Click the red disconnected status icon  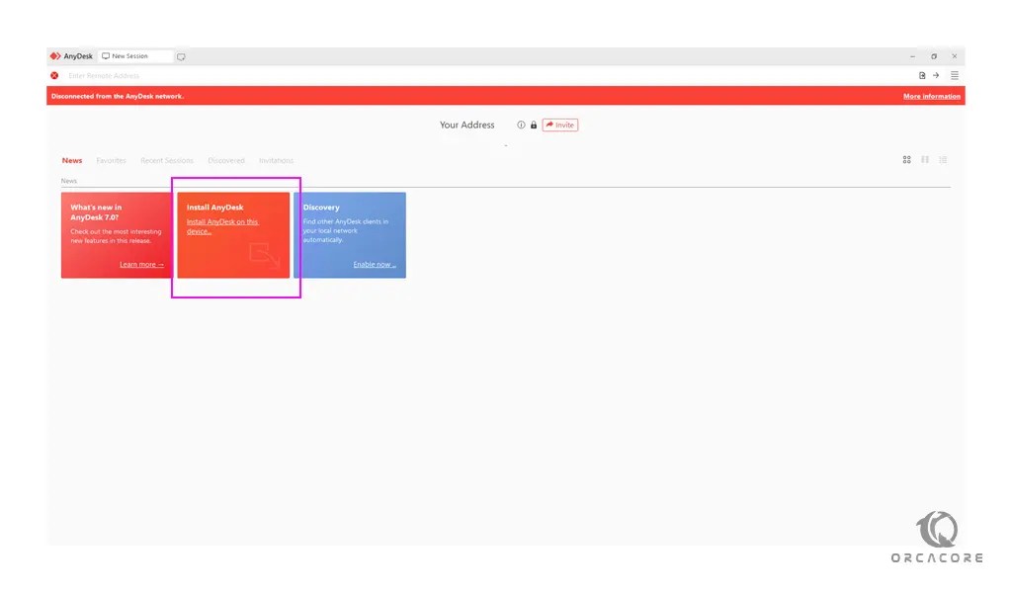54,75
